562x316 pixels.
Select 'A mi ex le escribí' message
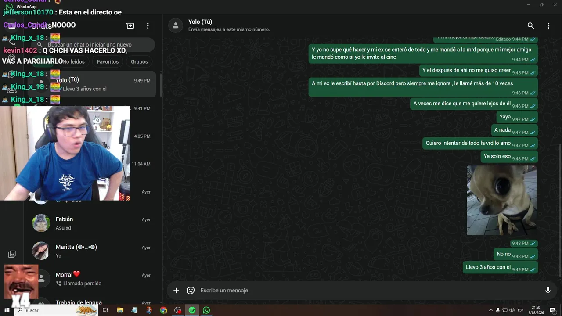pos(423,87)
